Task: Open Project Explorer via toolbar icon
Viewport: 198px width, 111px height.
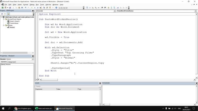Action: click(x=44, y=8)
